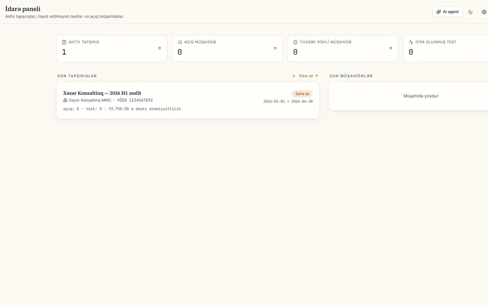Follow the View all link
The image size is (488, 305).
coord(308,76)
